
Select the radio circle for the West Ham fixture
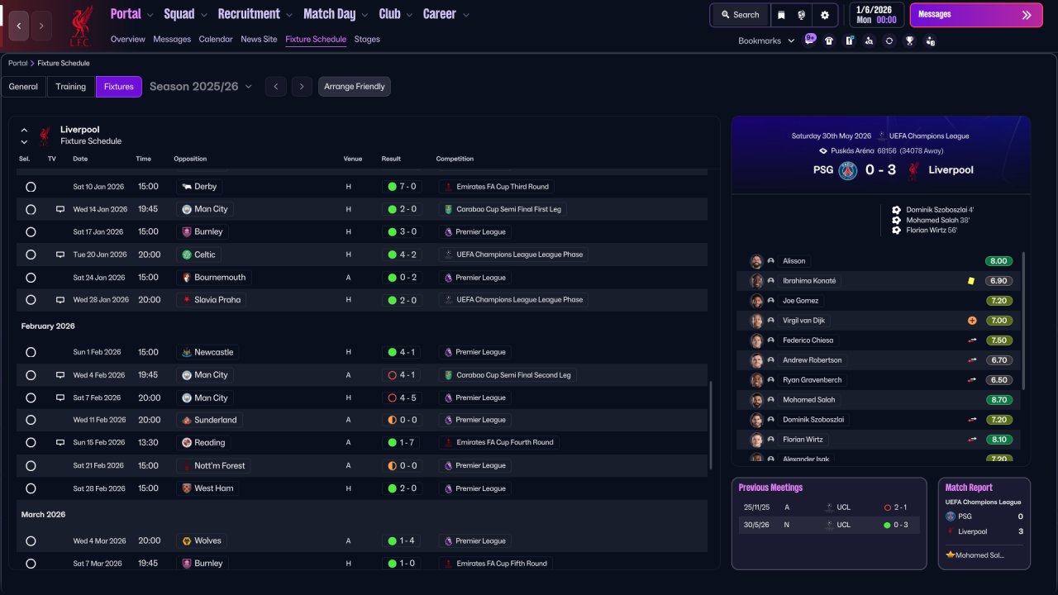(31, 488)
